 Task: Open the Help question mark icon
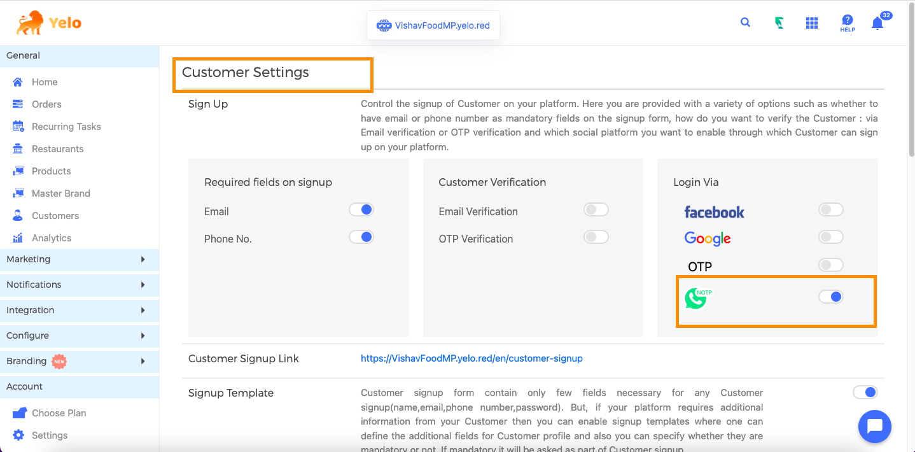pyautogui.click(x=847, y=23)
